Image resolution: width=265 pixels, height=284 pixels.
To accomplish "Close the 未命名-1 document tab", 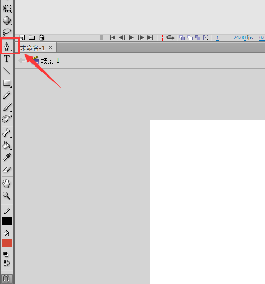I will click(51, 48).
